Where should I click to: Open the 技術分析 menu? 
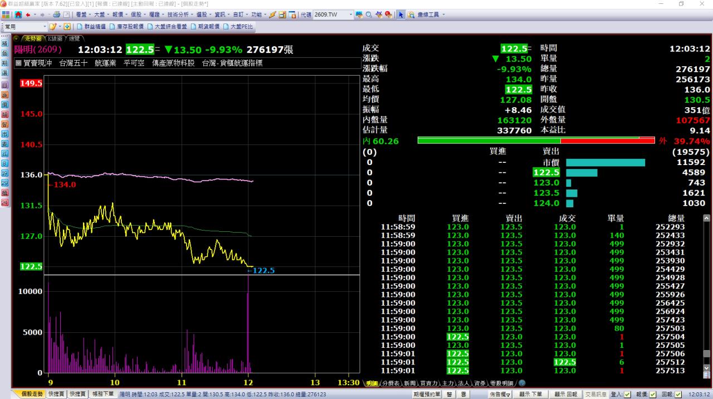coord(177,14)
